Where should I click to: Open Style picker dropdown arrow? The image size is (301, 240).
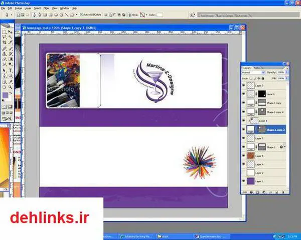(146, 14)
